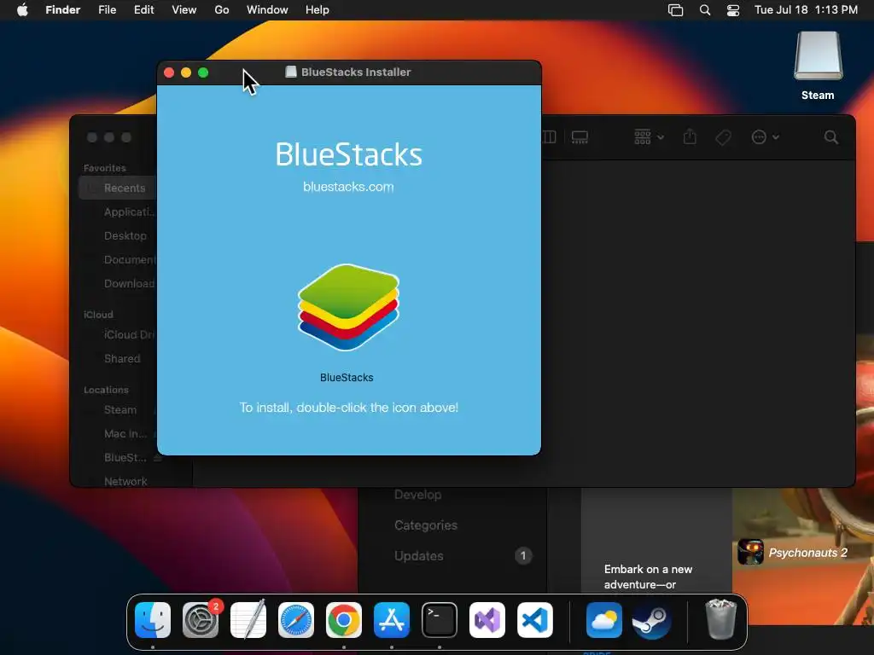Switch Finder to column view

[x=550, y=137]
